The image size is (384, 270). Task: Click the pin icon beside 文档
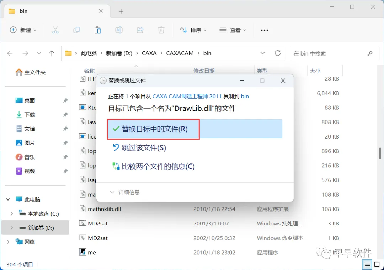pos(65,129)
